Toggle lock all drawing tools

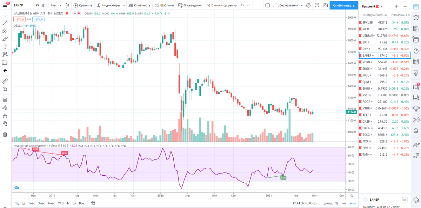click(5, 116)
